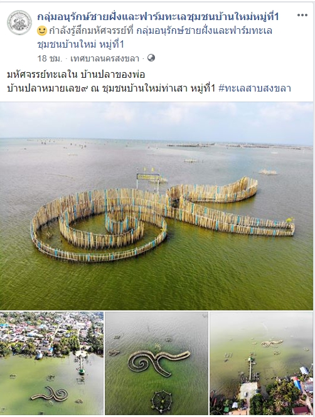315x417 pixels.
Task: Open middle thumbnail showing number nine structure
Action: click(x=156, y=363)
